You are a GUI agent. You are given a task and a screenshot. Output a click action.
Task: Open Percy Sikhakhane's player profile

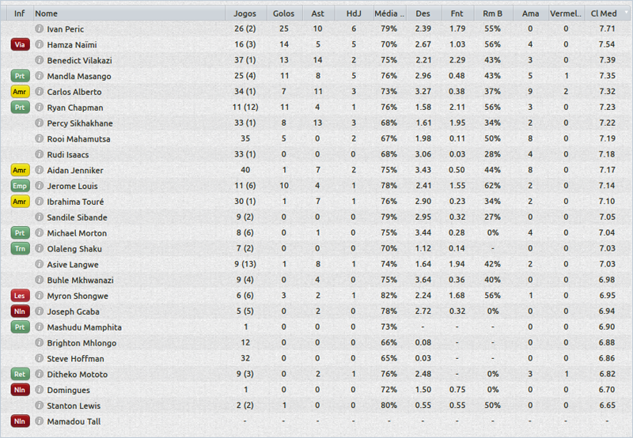point(80,123)
